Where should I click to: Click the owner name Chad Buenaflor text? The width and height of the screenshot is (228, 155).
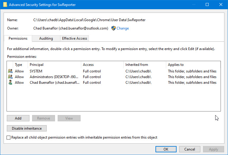pyautogui.click(x=71, y=28)
